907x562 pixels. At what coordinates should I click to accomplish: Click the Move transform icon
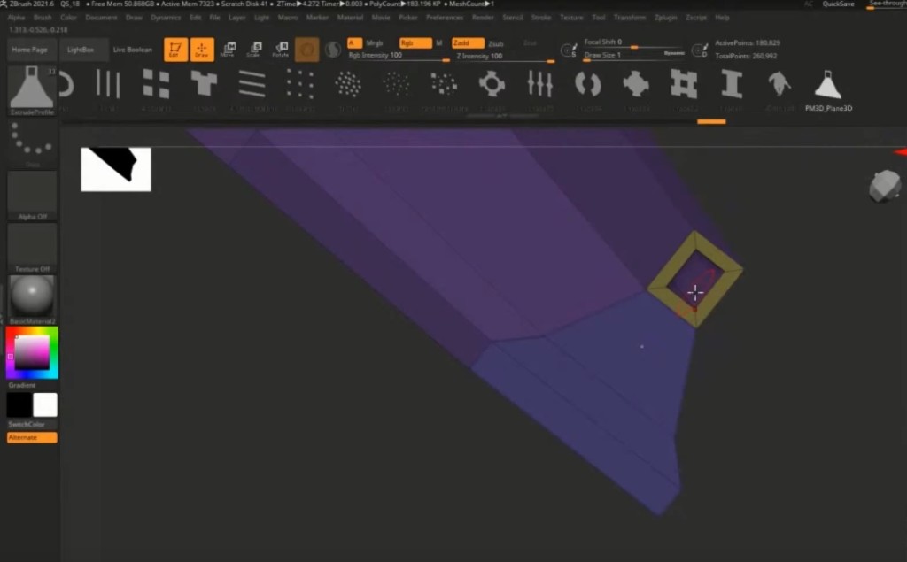coord(229,50)
